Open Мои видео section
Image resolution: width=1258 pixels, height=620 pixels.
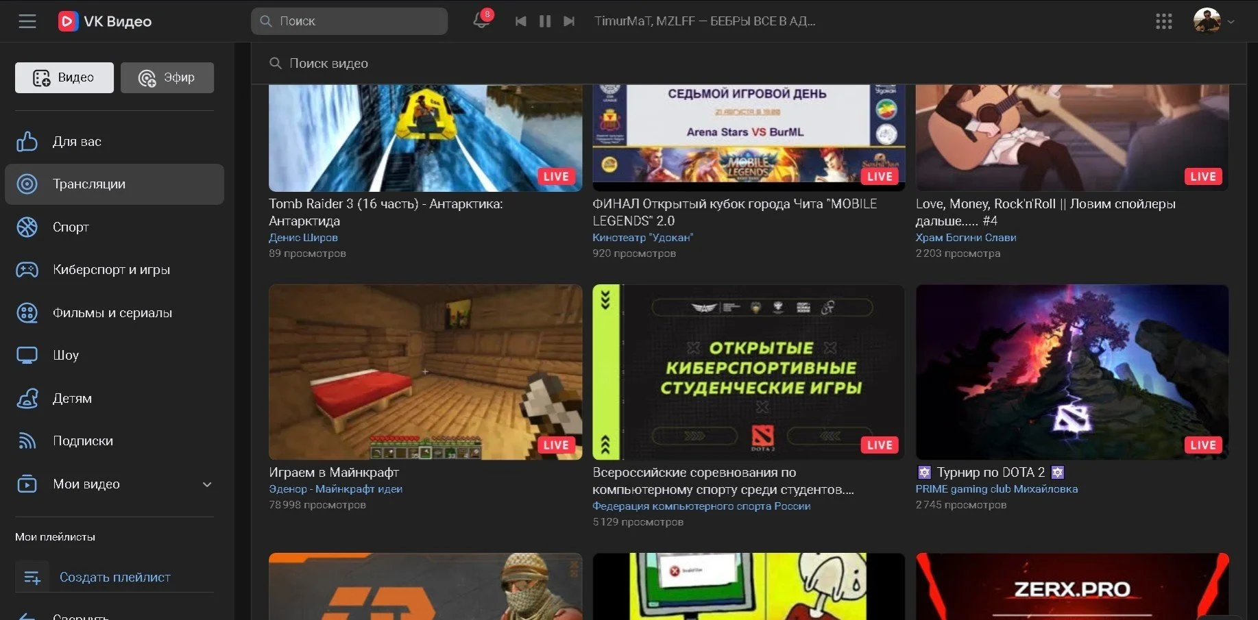(x=114, y=484)
